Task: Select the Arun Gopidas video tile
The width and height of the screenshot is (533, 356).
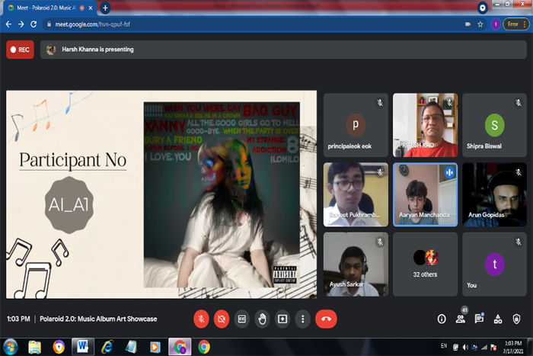Action: coord(494,194)
